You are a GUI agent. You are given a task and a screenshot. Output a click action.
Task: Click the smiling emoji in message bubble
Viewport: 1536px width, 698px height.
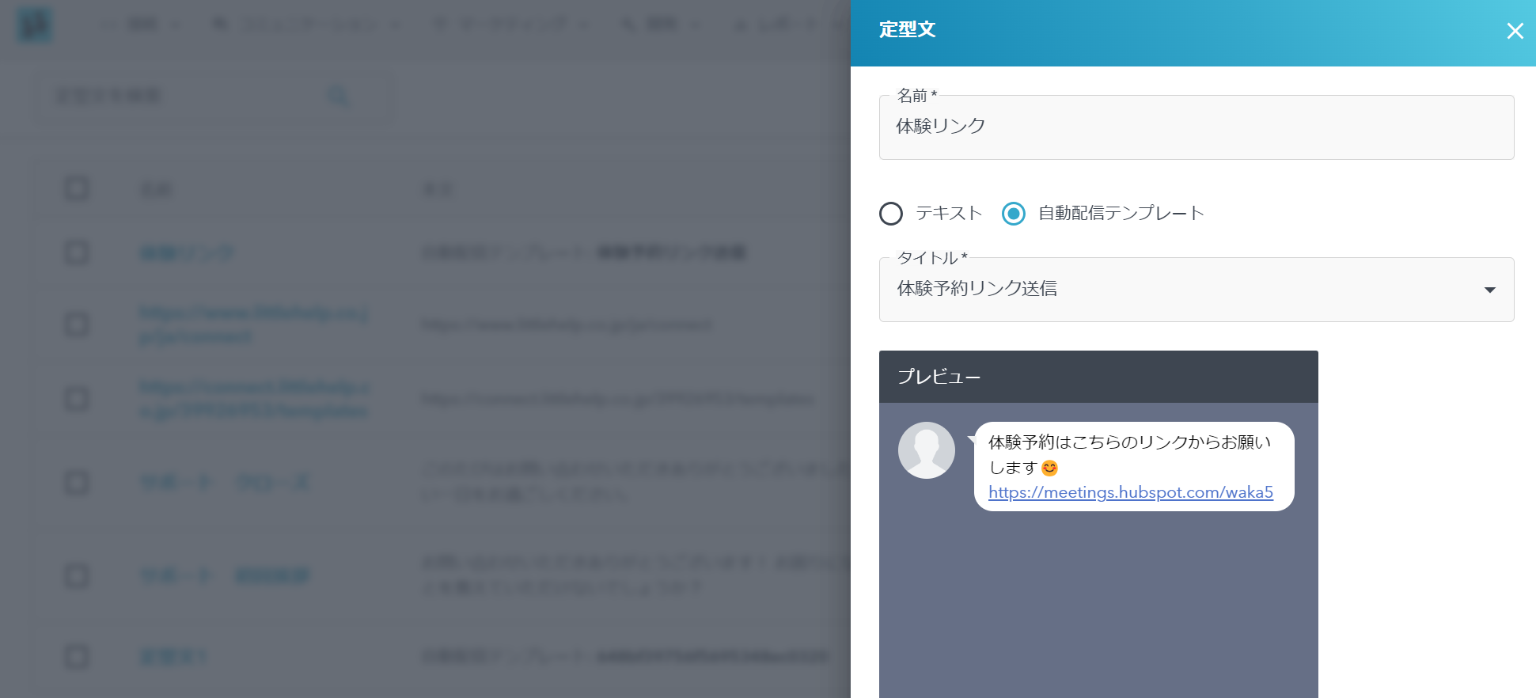click(1049, 468)
